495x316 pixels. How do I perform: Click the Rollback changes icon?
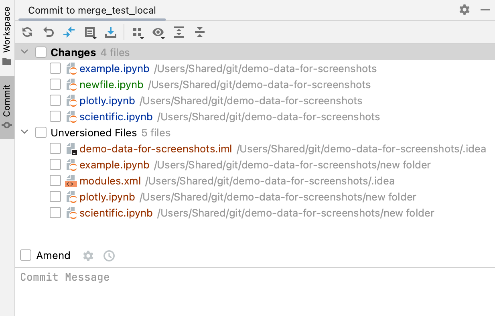(48, 32)
